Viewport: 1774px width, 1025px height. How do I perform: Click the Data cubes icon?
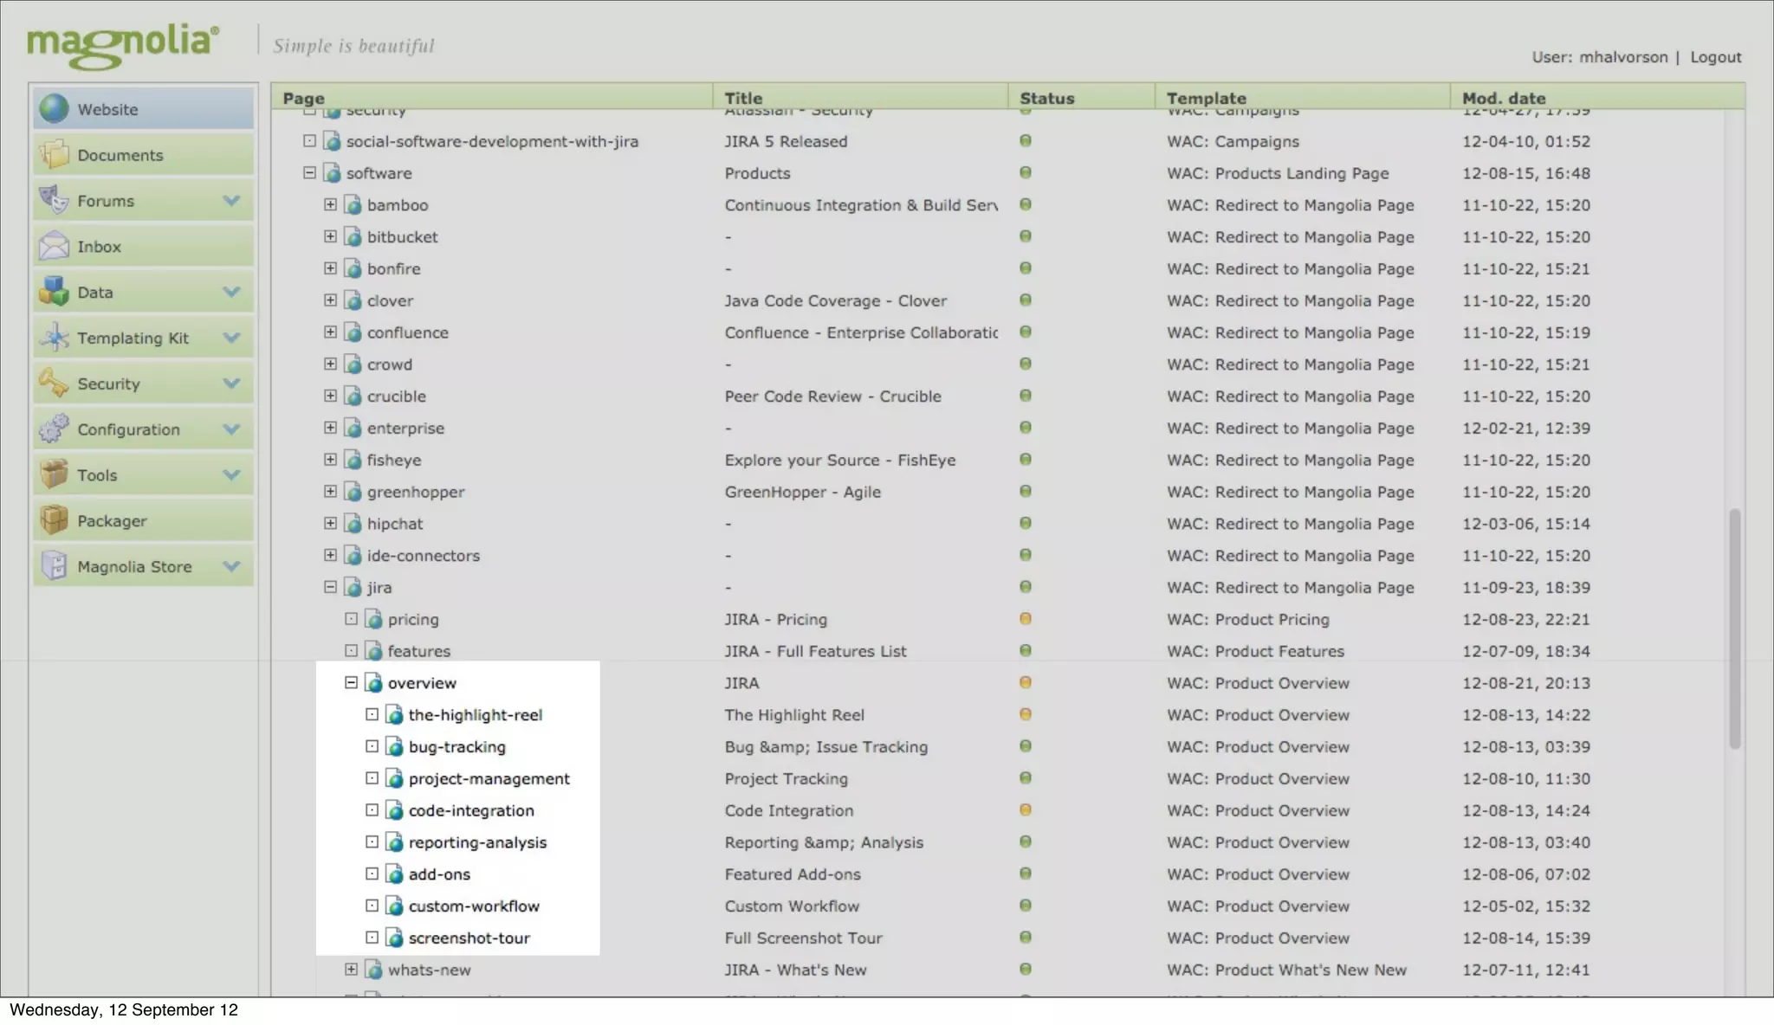[x=54, y=292]
